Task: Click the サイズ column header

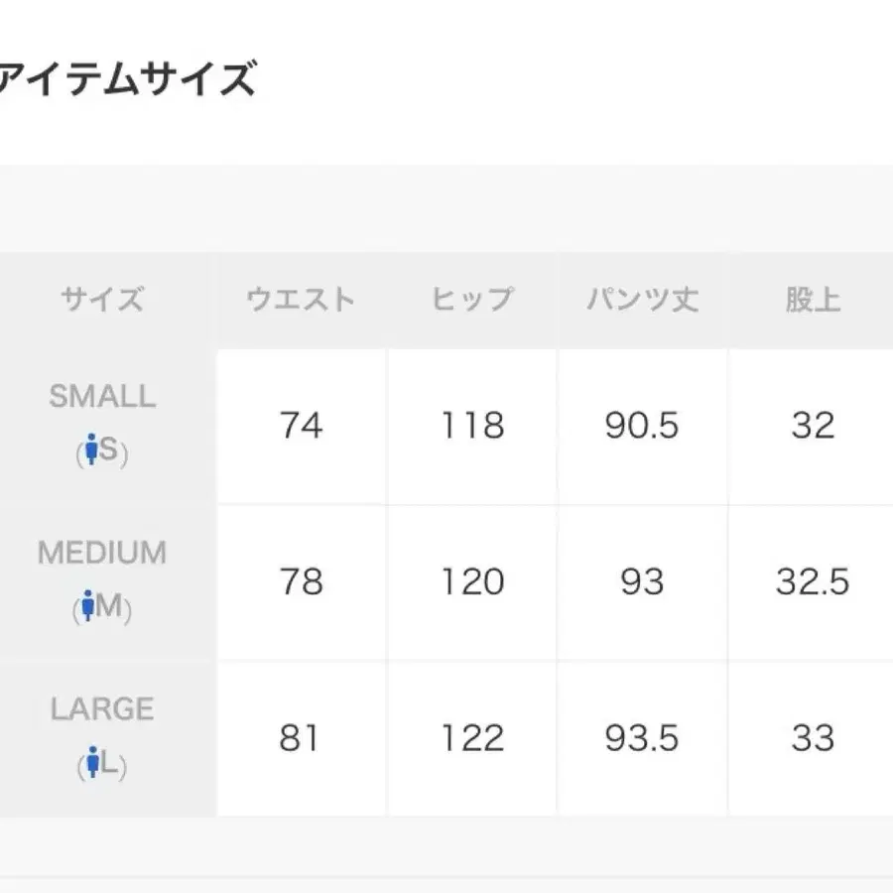Action: [102, 300]
